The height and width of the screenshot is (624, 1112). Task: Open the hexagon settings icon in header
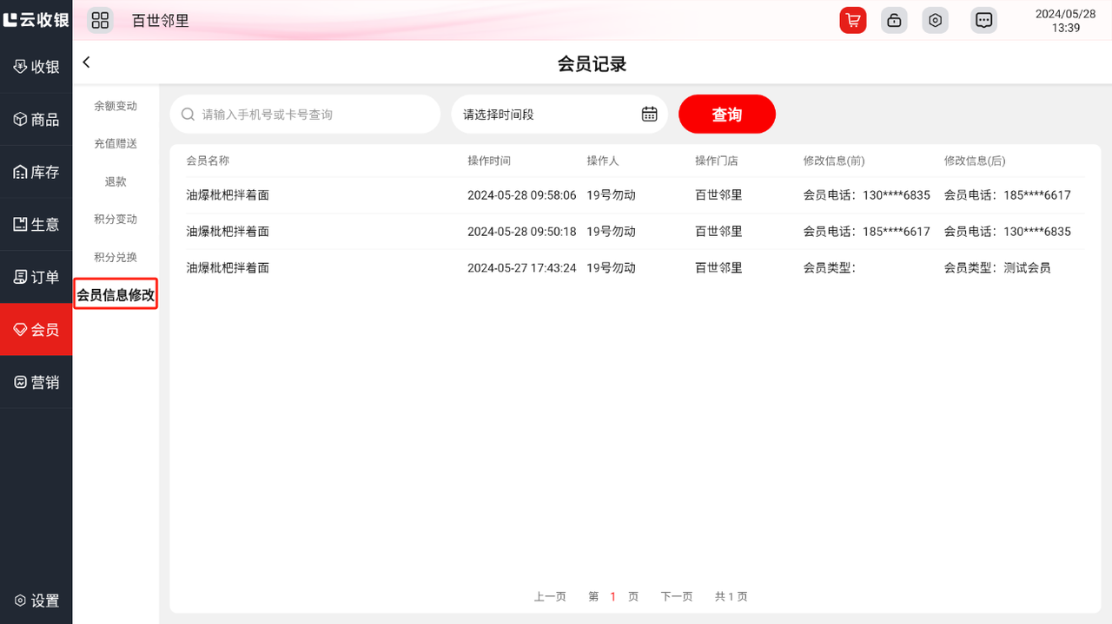tap(935, 20)
